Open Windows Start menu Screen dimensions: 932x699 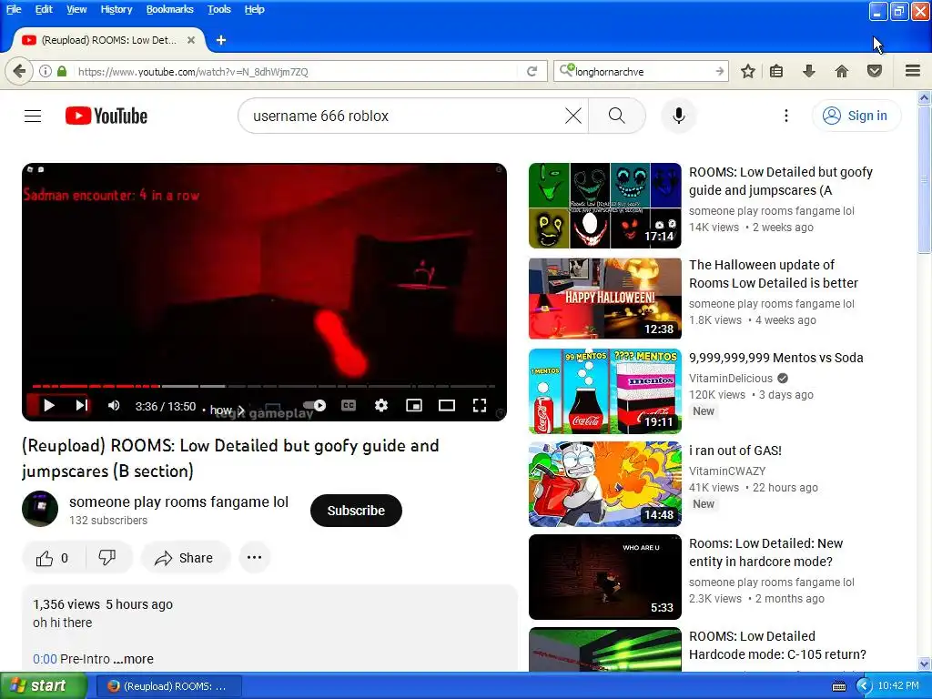click(44, 685)
